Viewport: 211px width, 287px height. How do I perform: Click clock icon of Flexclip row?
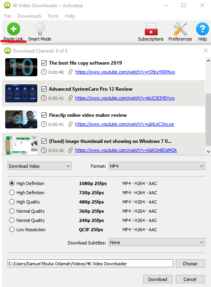click(x=43, y=124)
